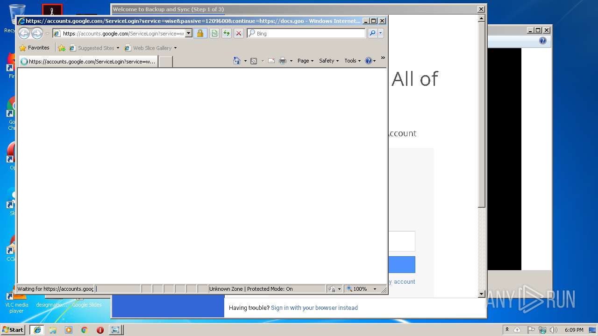
Task: Expand the Web Slice Gallery dropdown arrow
Action: (176, 48)
